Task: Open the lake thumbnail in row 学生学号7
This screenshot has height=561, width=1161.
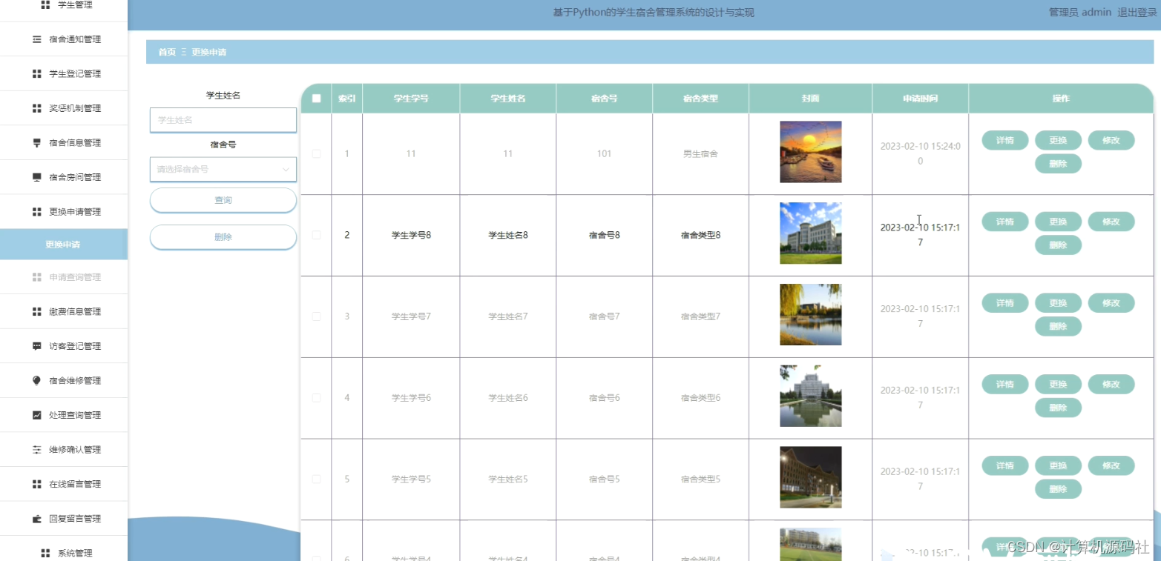Action: (x=810, y=315)
